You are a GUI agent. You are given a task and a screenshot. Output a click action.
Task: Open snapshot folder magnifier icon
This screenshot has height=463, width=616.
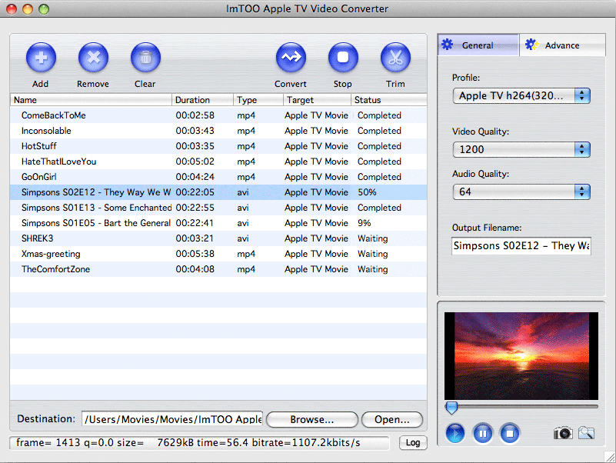pos(586,433)
